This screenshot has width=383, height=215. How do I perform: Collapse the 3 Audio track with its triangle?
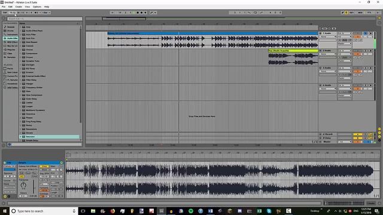click(x=321, y=67)
